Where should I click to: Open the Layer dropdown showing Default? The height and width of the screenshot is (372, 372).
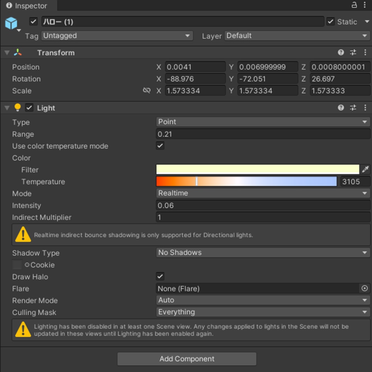point(297,36)
